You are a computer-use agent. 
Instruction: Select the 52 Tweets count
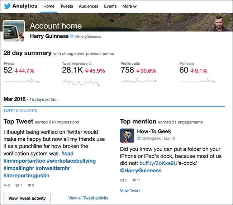(x=8, y=70)
